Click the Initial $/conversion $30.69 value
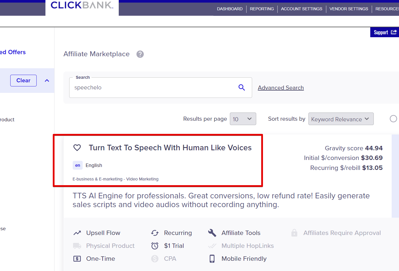This screenshot has width=399, height=271. (372, 158)
